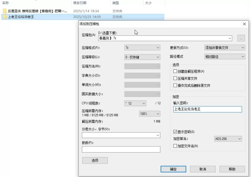Enable the 加密文件名 checkbox
This screenshot has height=177, width=251.
tap(175, 146)
